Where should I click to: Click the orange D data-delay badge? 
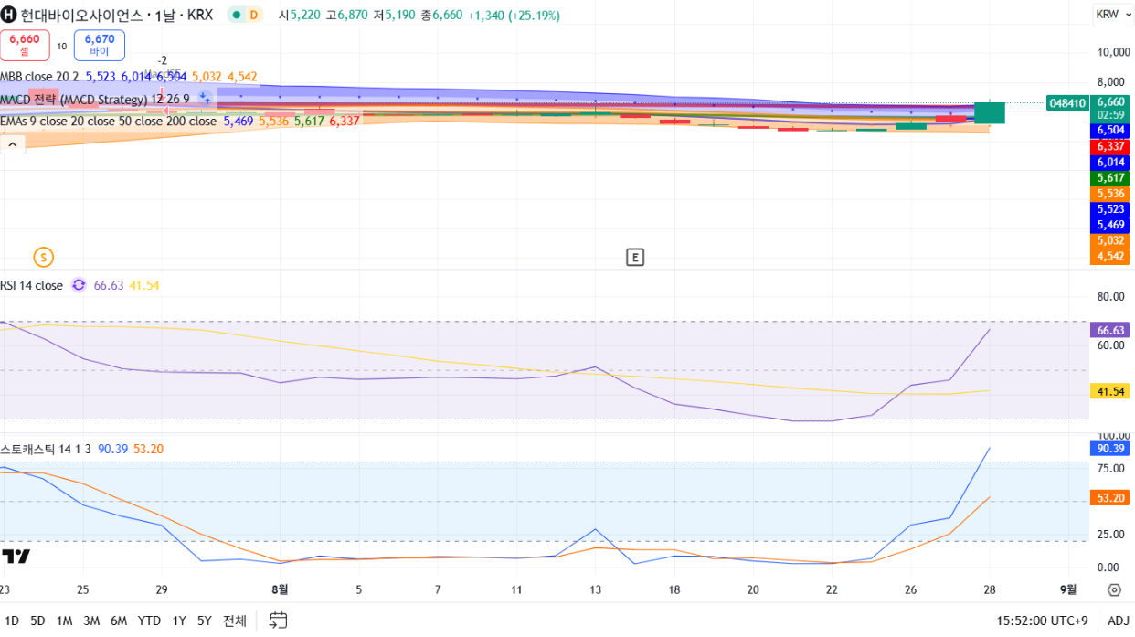[253, 15]
